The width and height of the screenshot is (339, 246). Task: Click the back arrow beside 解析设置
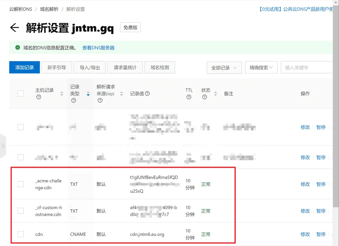point(15,28)
